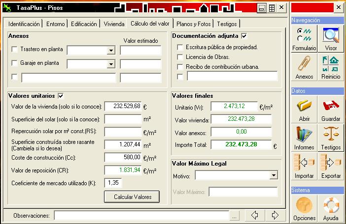Check the custom annex checkbox
Image resolution: width=346 pixels, height=224 pixels.
click(14, 77)
